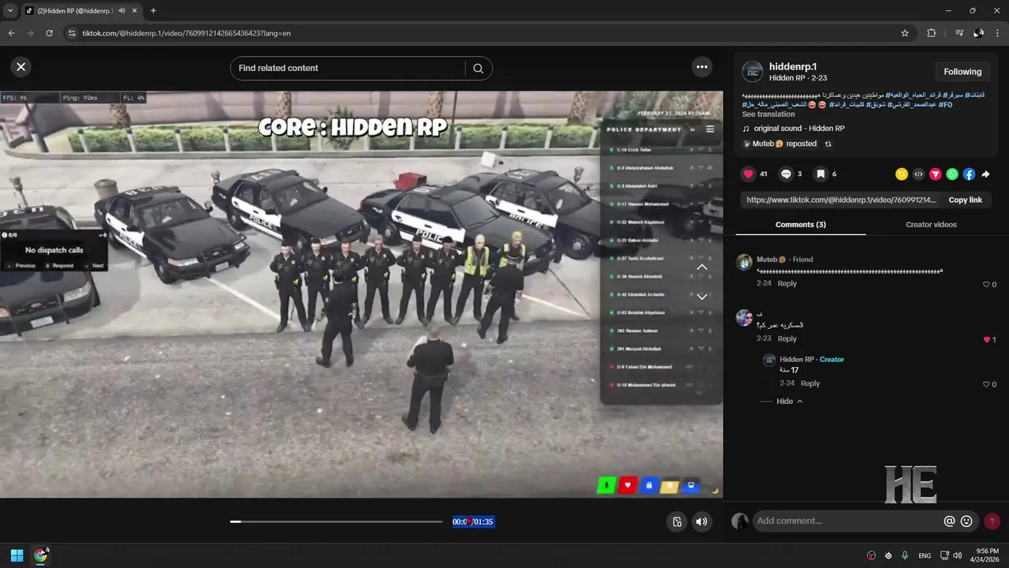This screenshot has height=568, width=1009.
Task: View site information icon in address bar
Action: (x=71, y=33)
